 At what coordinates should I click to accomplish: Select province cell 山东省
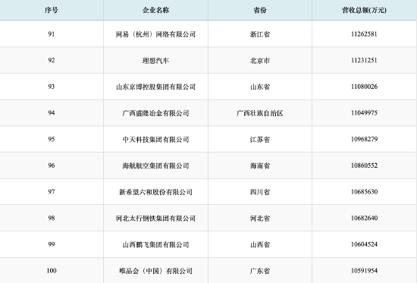point(260,86)
